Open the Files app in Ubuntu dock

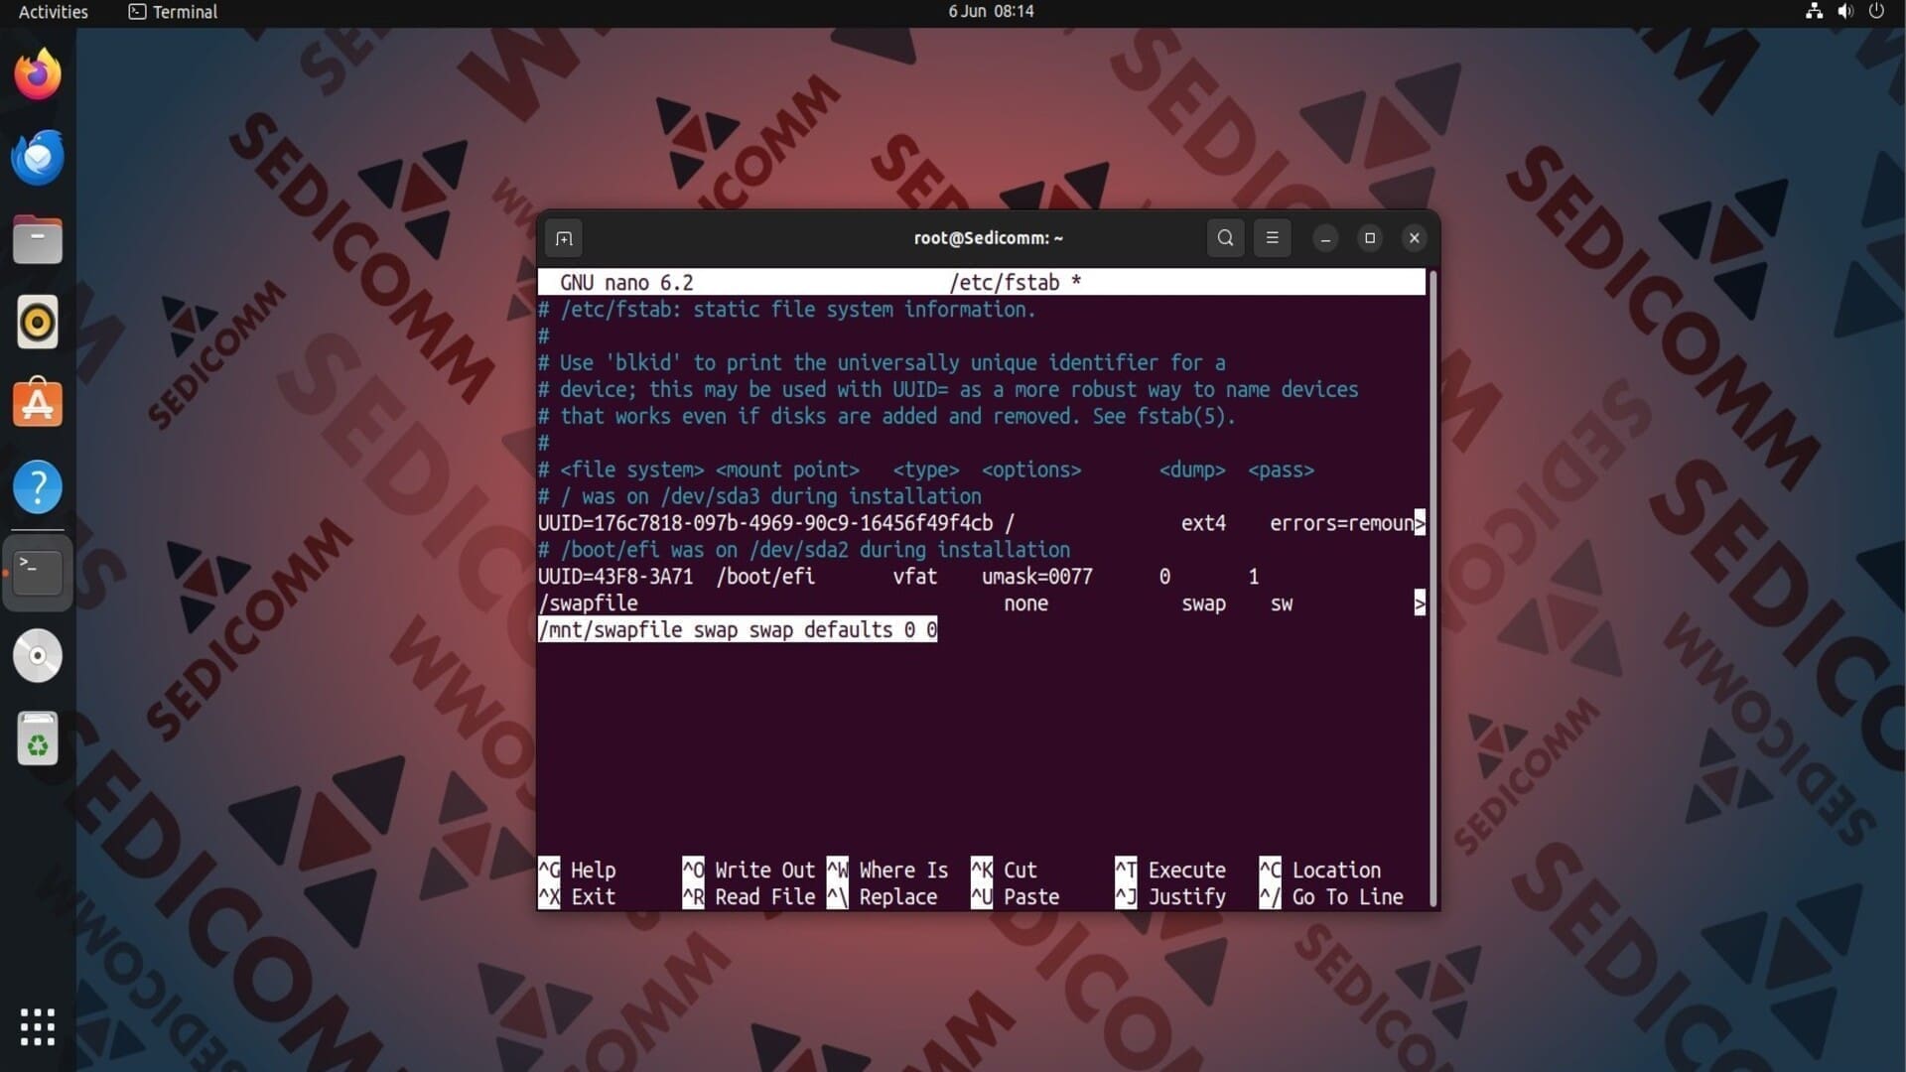point(37,239)
